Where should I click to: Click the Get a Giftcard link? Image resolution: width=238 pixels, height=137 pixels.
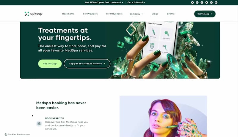coord(136,2)
